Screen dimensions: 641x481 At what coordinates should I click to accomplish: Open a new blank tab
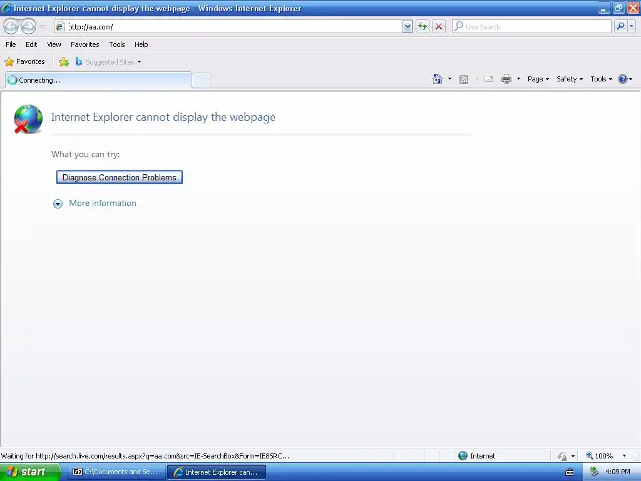201,80
